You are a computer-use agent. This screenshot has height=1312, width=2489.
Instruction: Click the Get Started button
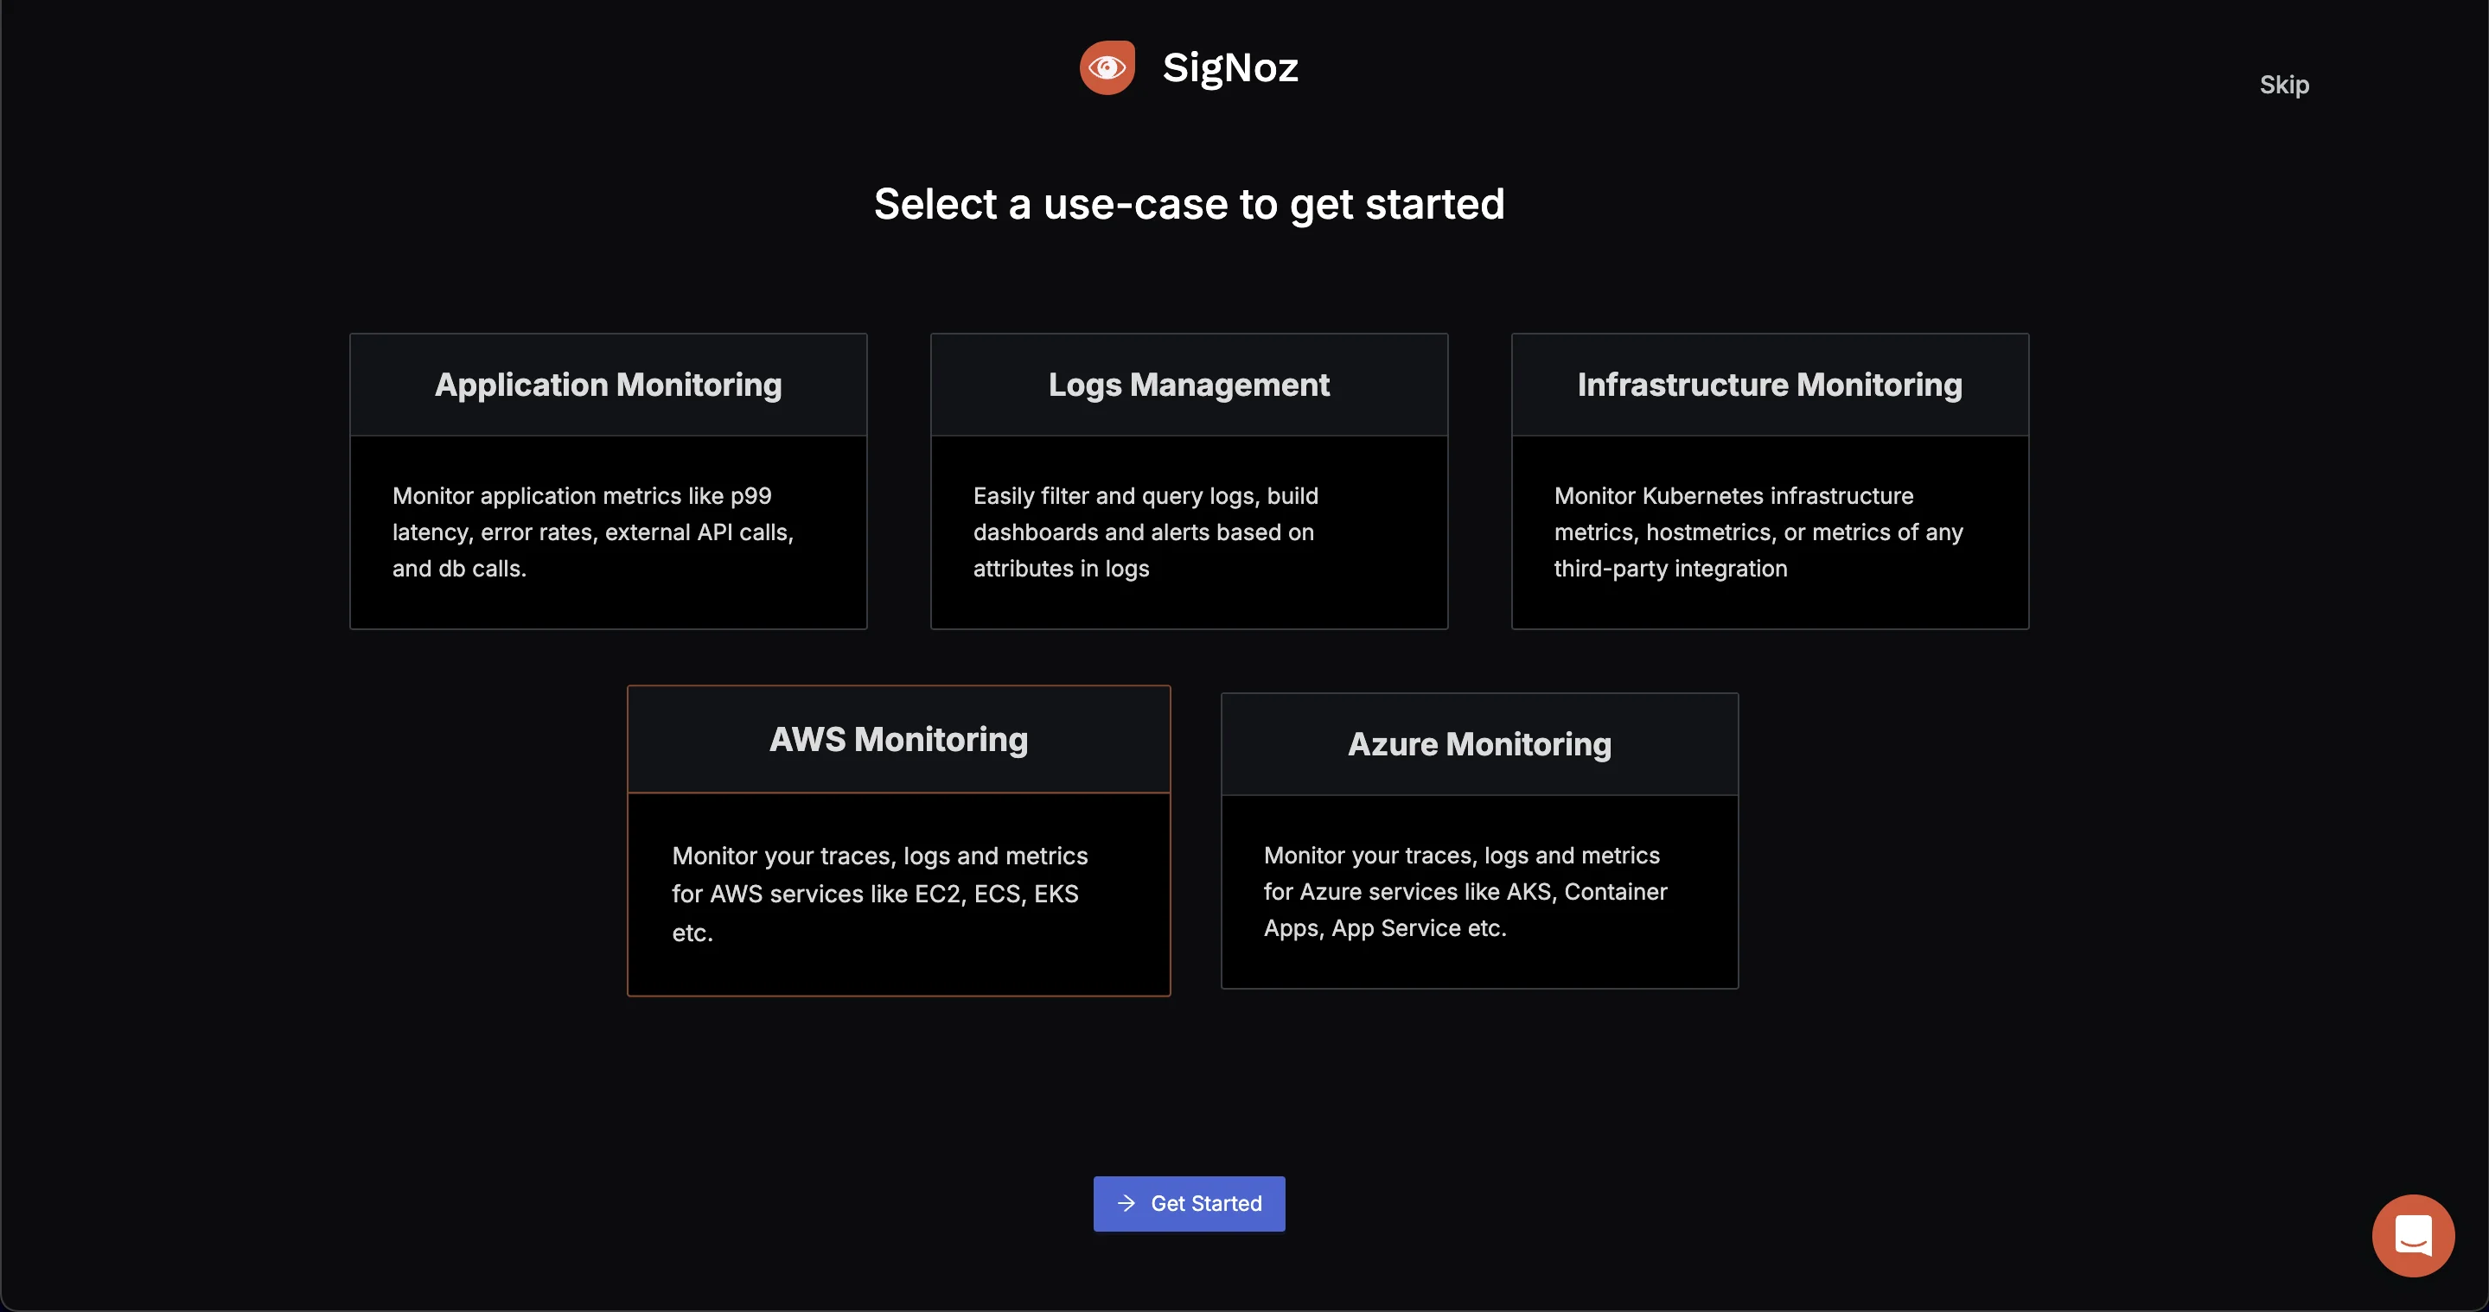tap(1190, 1204)
